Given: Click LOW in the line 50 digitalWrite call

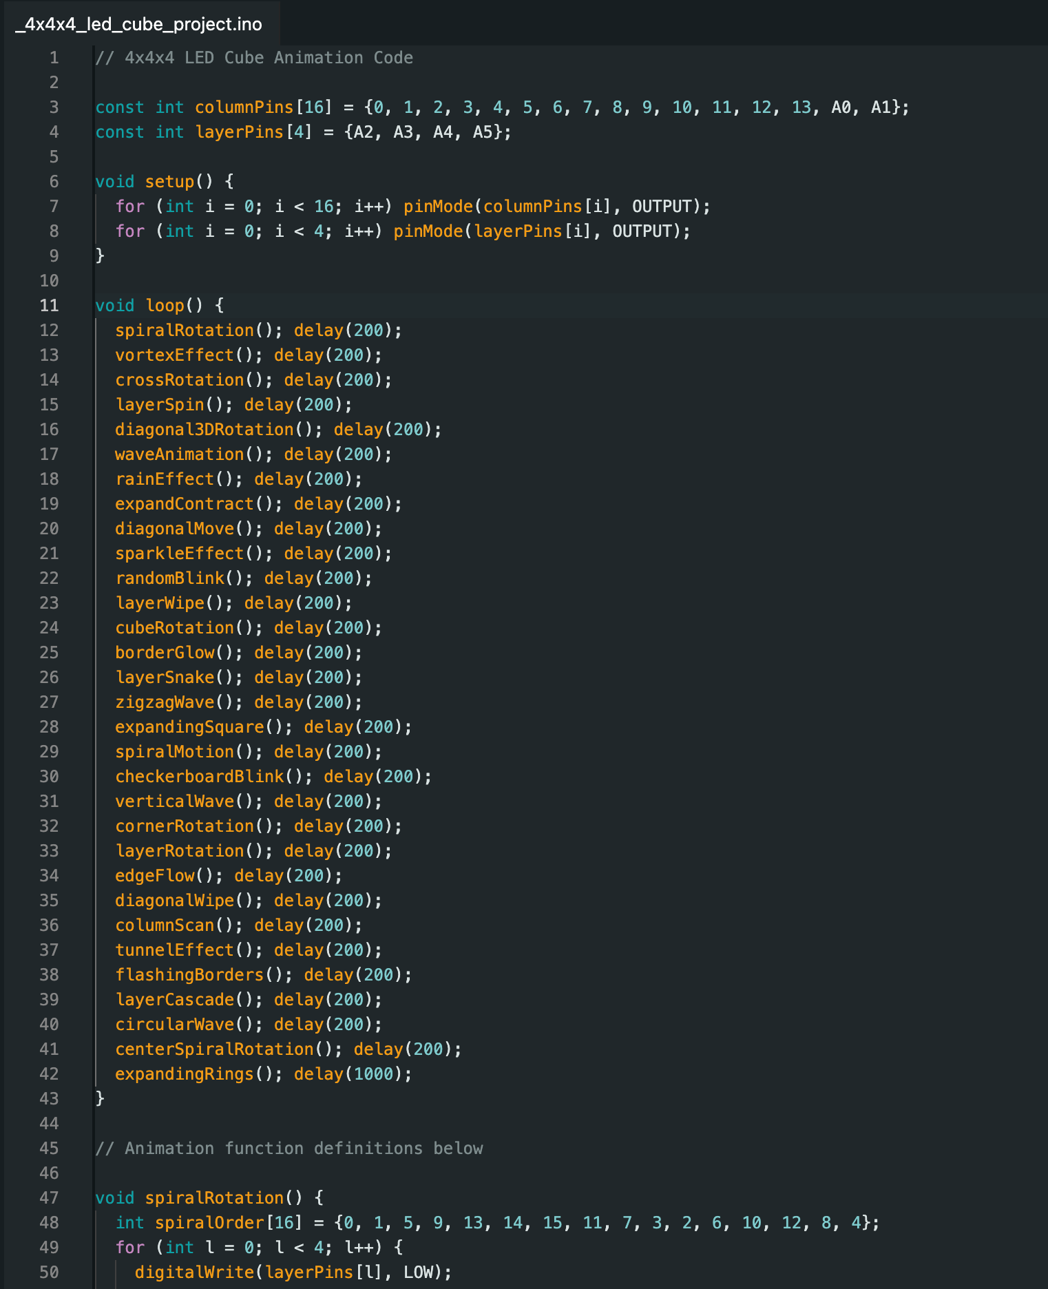Looking at the screenshot, I should pyautogui.click(x=418, y=1272).
